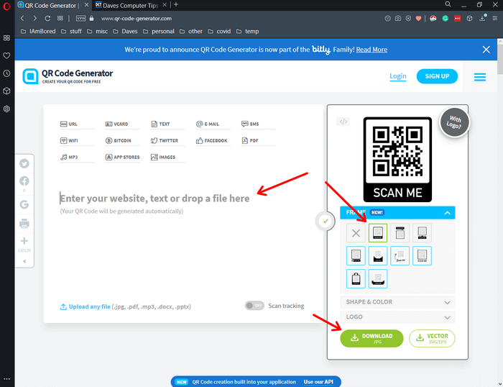Click the Upload any file link
This screenshot has height=387, width=503.
pos(90,306)
